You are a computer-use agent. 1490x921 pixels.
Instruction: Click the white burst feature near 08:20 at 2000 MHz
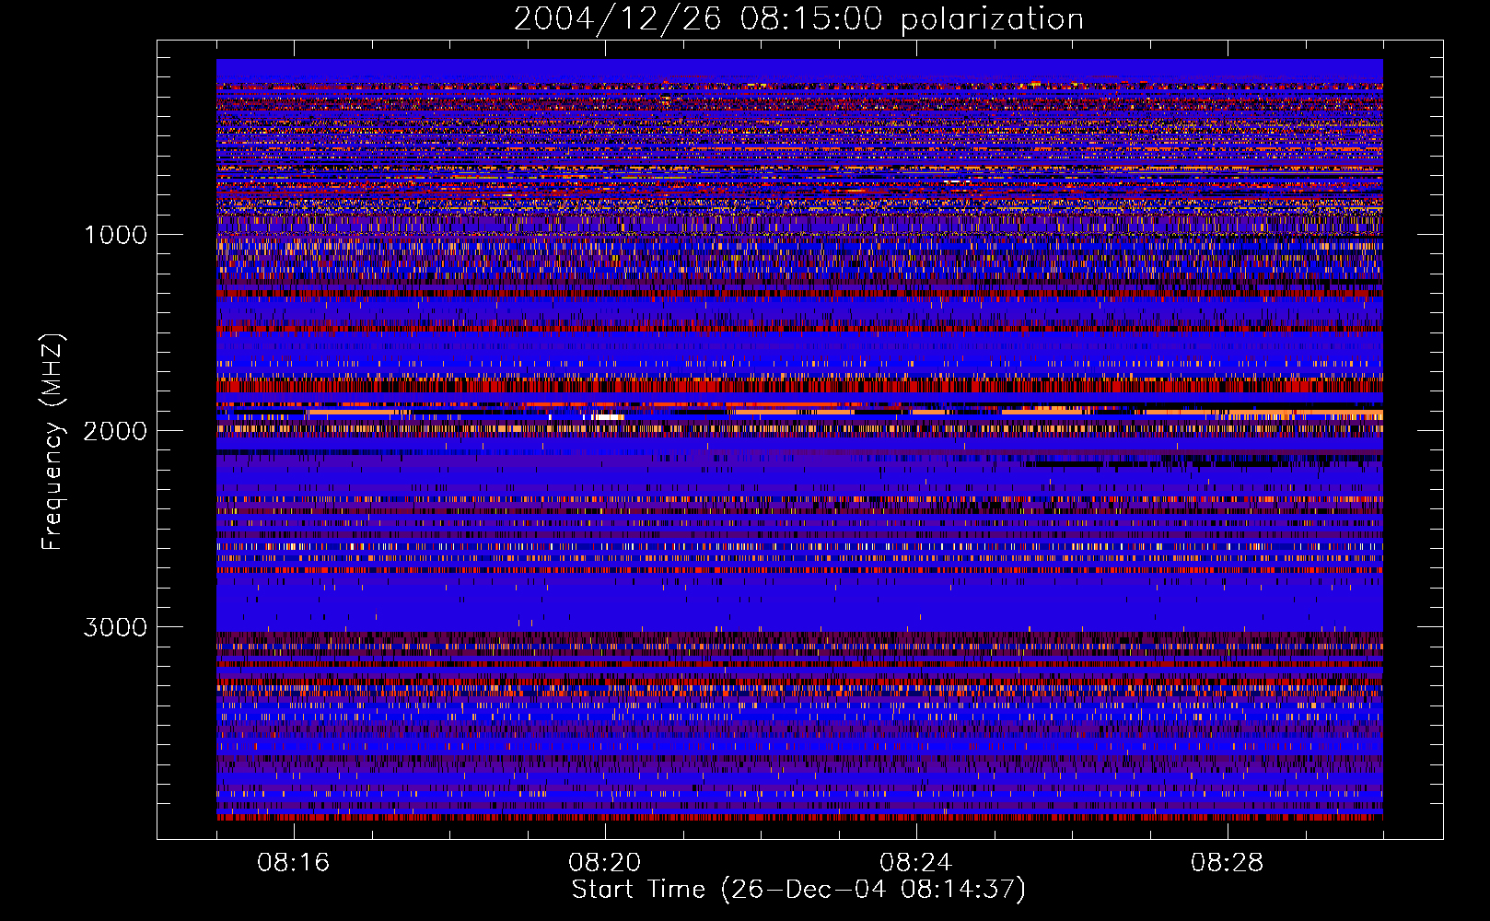(608, 417)
